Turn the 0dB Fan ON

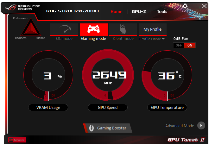pos(190,45)
